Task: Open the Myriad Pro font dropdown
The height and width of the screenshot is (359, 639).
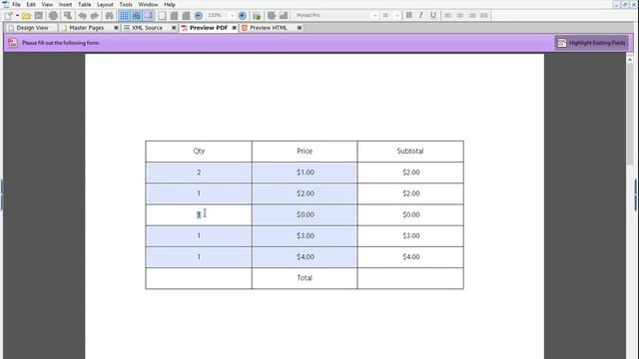Action: (374, 16)
